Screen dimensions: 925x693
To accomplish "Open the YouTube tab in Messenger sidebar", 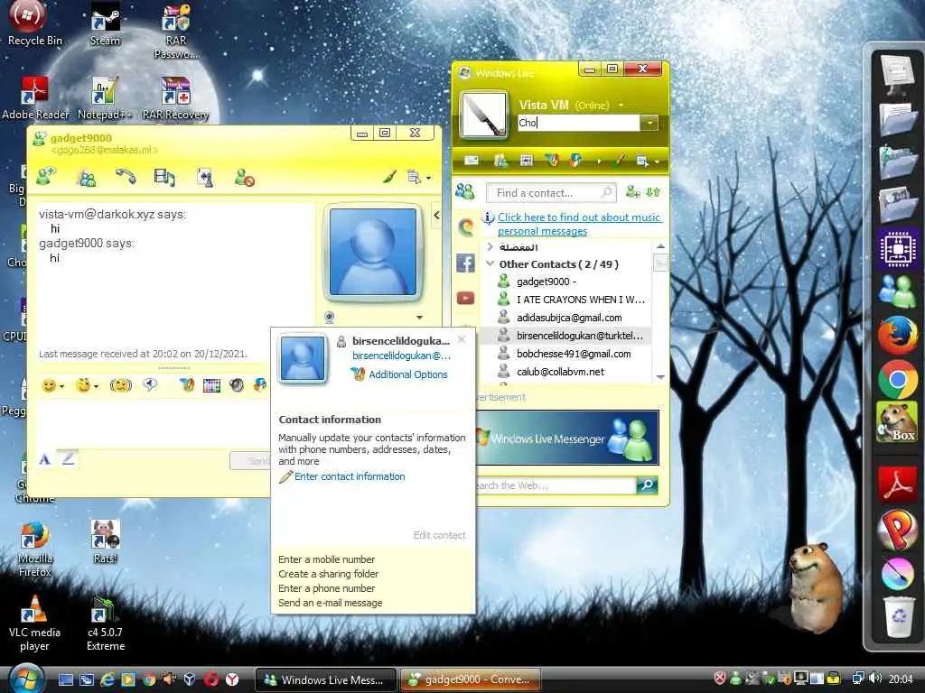I will pyautogui.click(x=465, y=298).
